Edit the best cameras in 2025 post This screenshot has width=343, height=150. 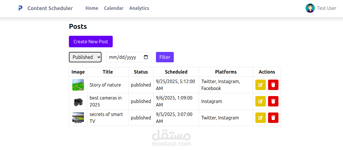260,101
